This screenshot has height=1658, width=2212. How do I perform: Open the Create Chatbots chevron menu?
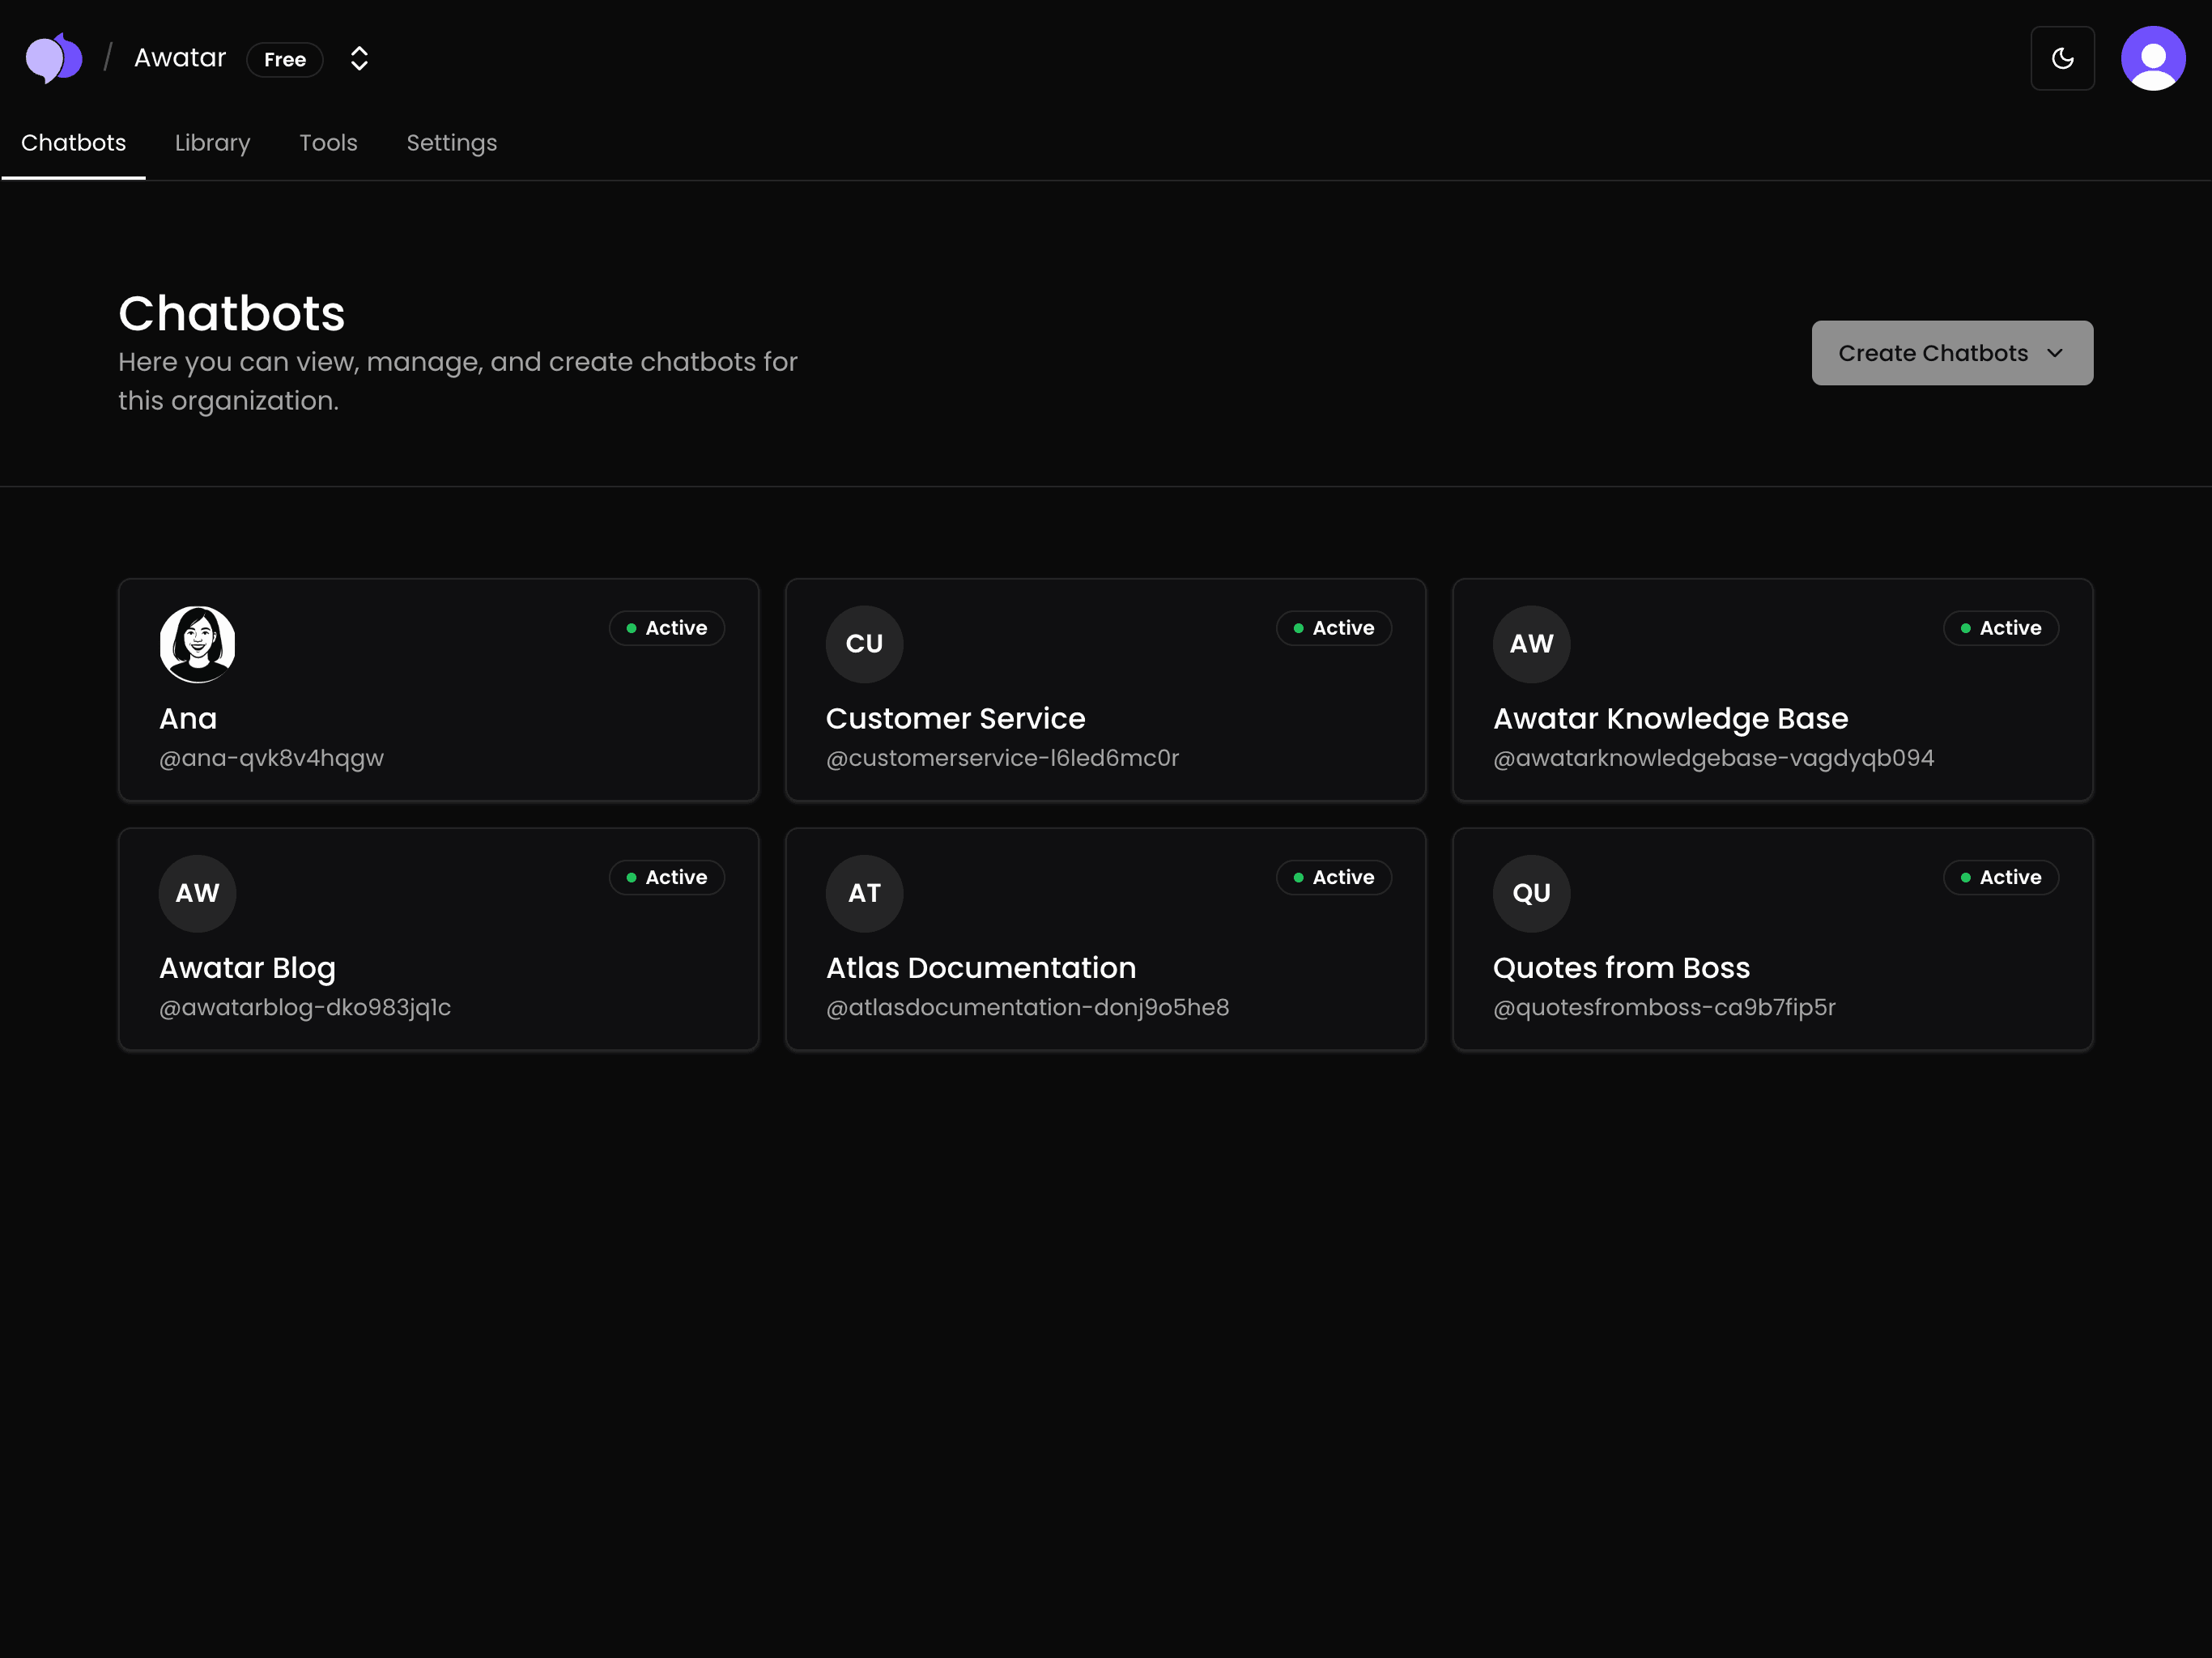pos(2056,353)
